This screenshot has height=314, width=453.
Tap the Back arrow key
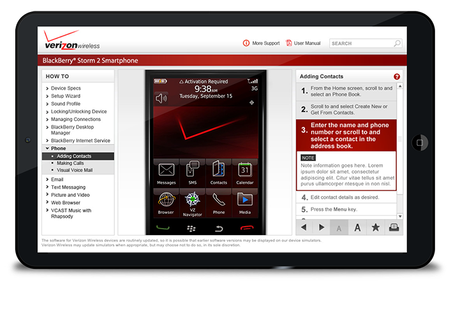[219, 229]
